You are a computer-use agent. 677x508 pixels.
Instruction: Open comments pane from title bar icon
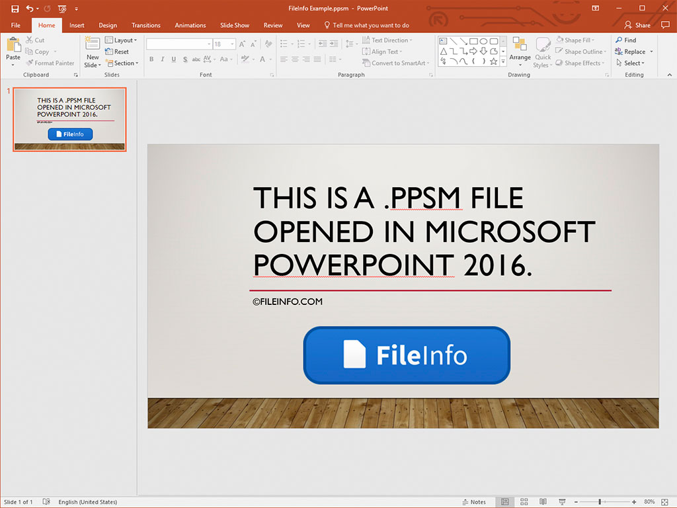pyautogui.click(x=665, y=25)
